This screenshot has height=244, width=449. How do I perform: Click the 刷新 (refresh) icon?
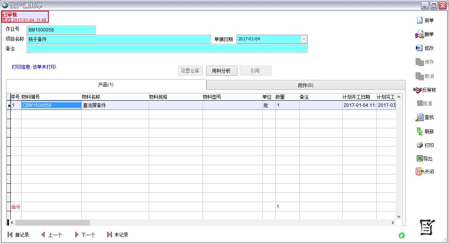(419, 131)
